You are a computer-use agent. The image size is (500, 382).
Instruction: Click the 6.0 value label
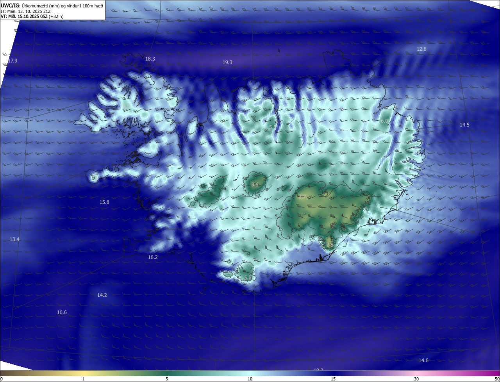(384, 121)
